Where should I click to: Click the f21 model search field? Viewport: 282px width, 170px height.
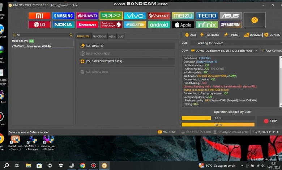[42, 35]
